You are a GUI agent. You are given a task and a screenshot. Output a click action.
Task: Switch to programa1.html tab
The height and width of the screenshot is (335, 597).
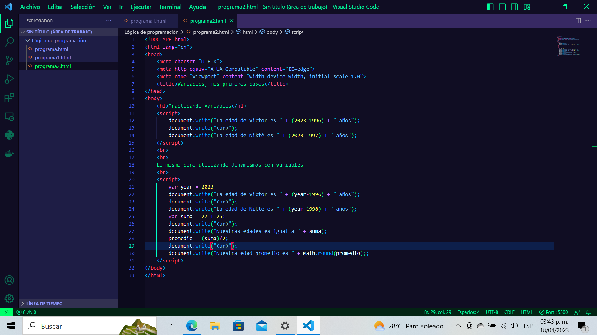tap(148, 21)
